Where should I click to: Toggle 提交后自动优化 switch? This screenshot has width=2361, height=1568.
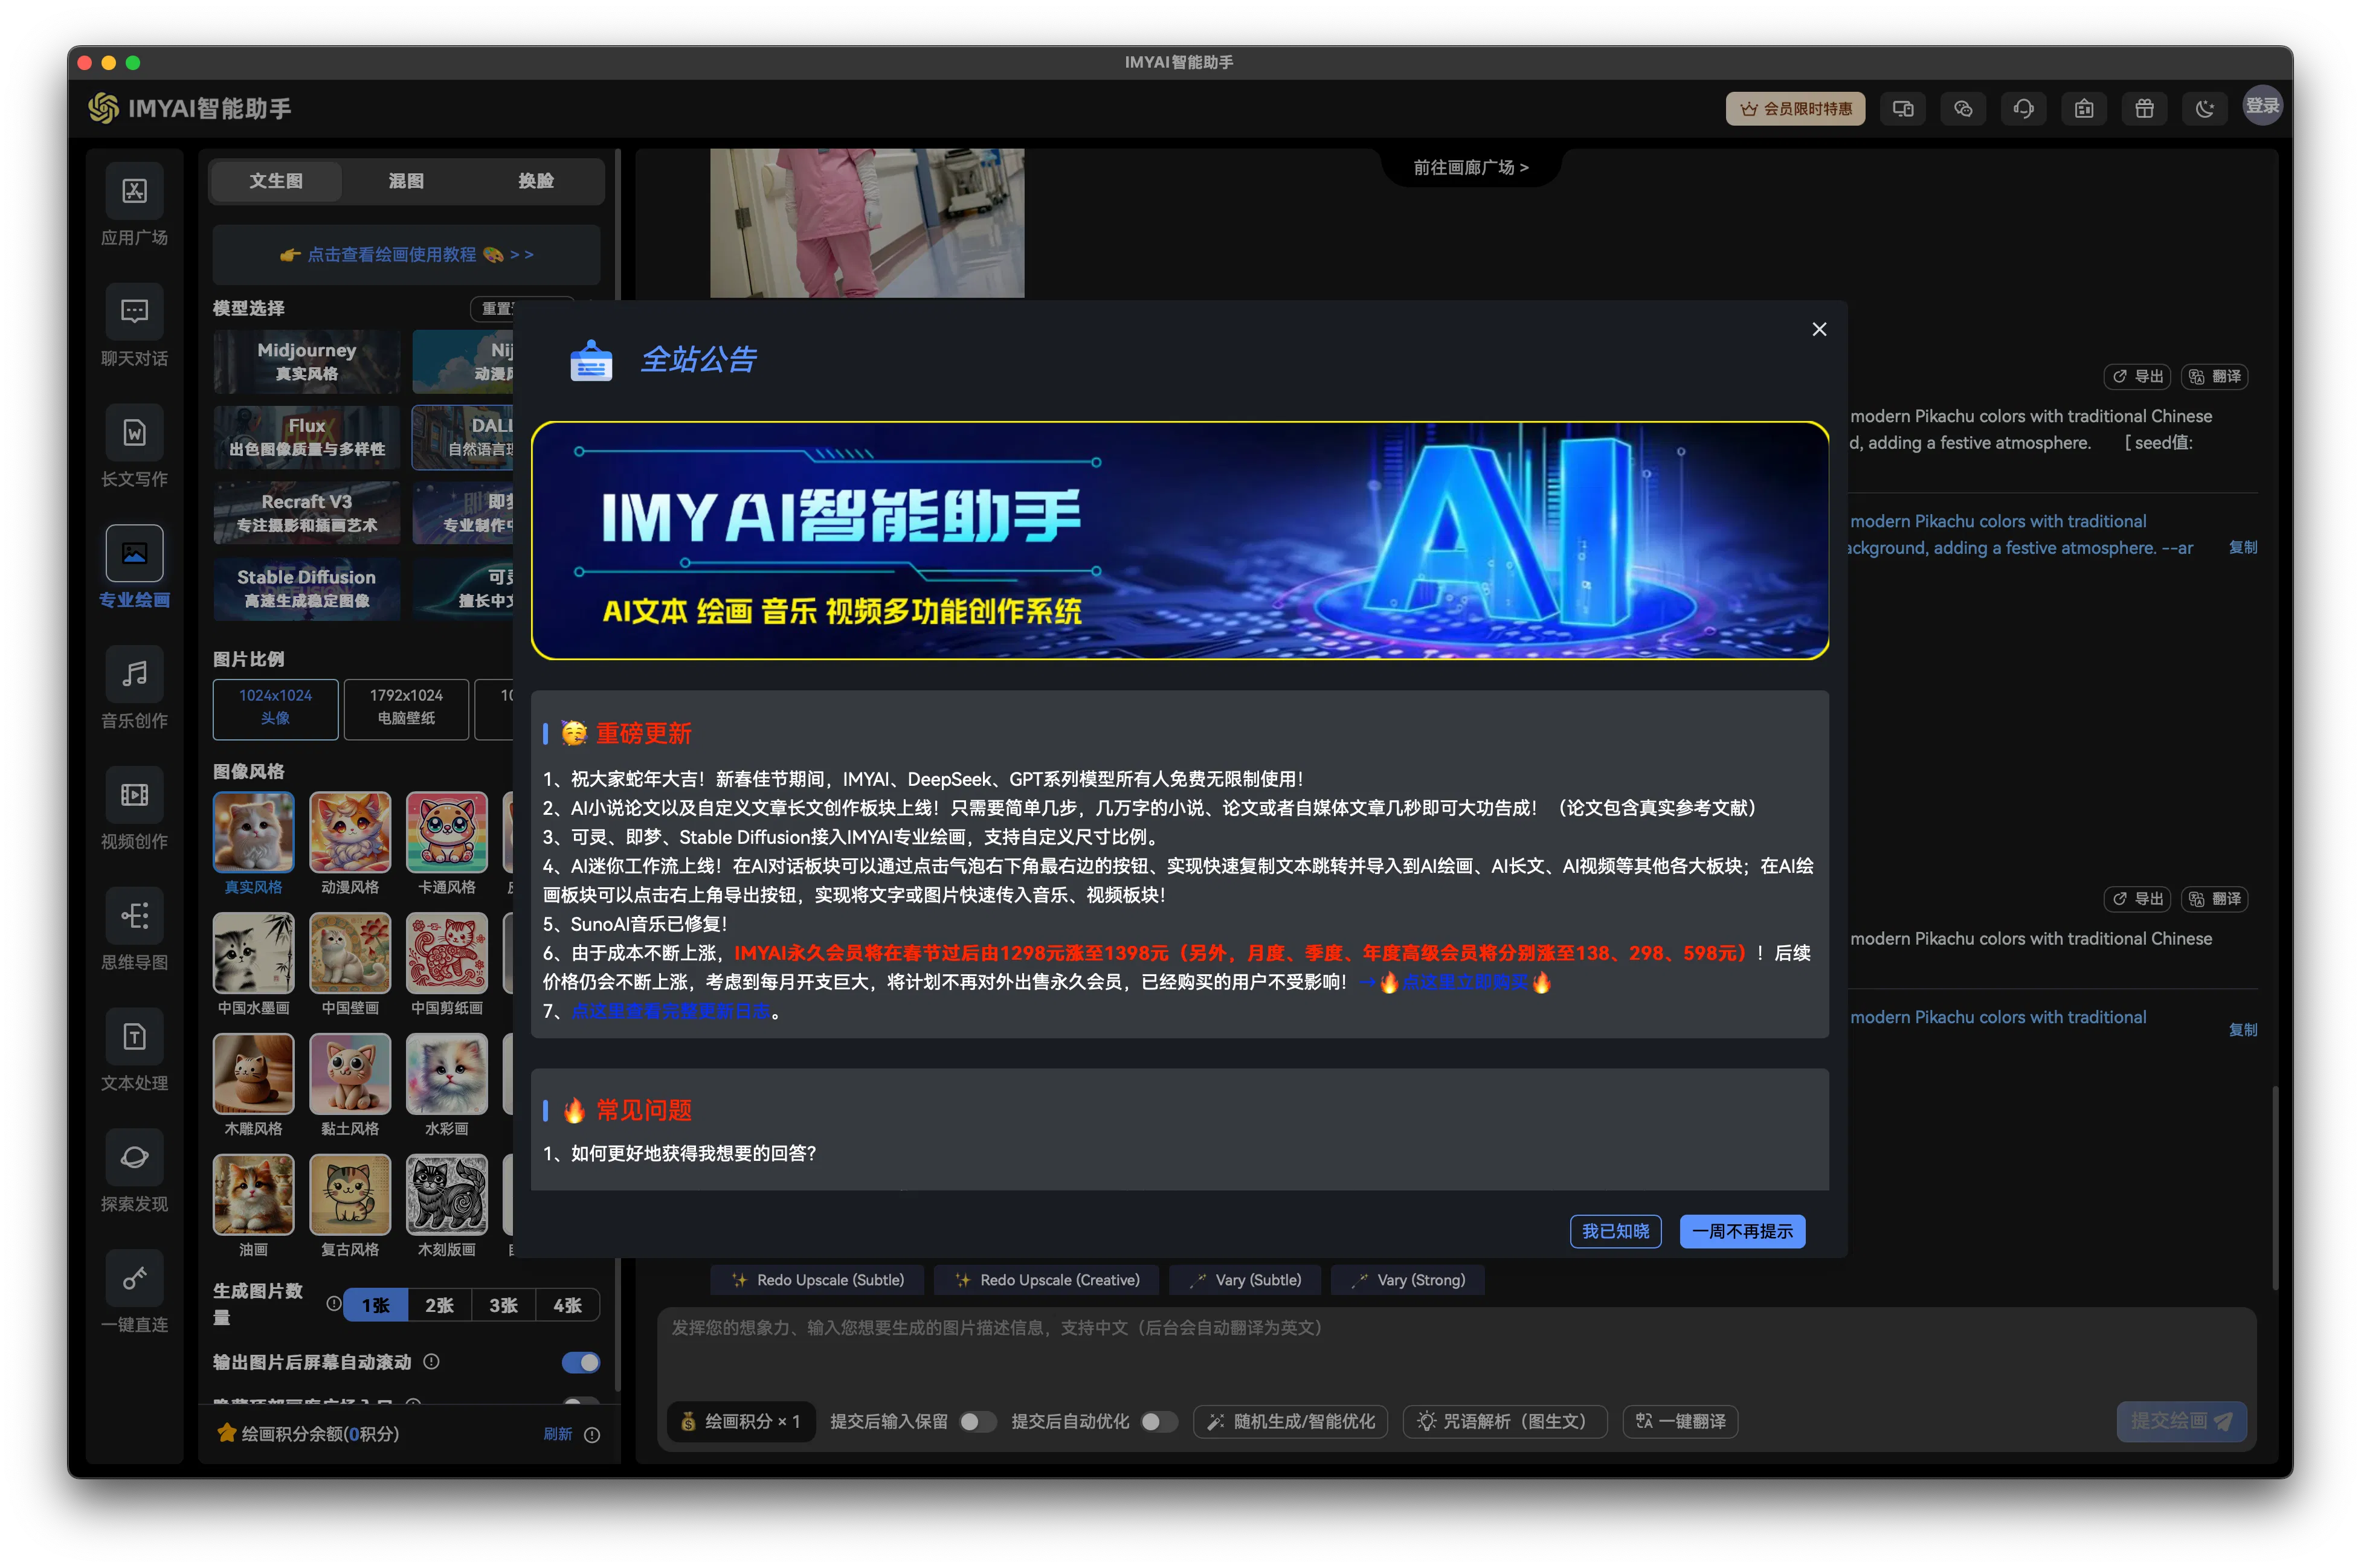[x=1158, y=1421]
